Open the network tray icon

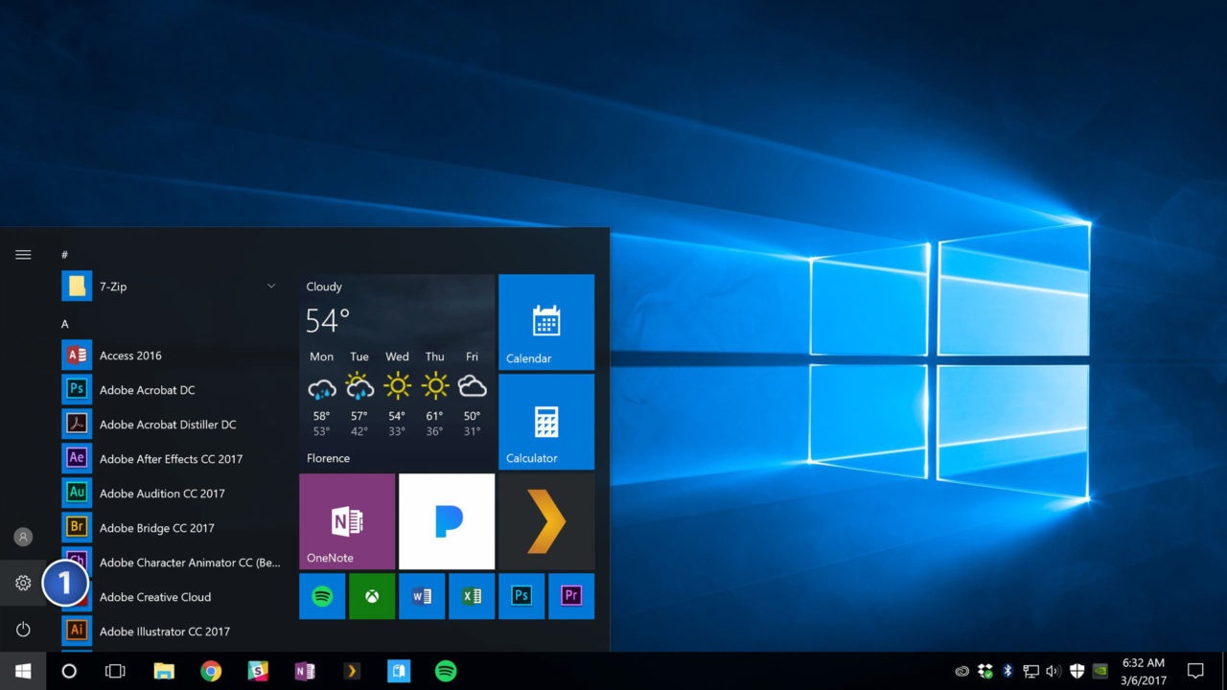pyautogui.click(x=1031, y=671)
